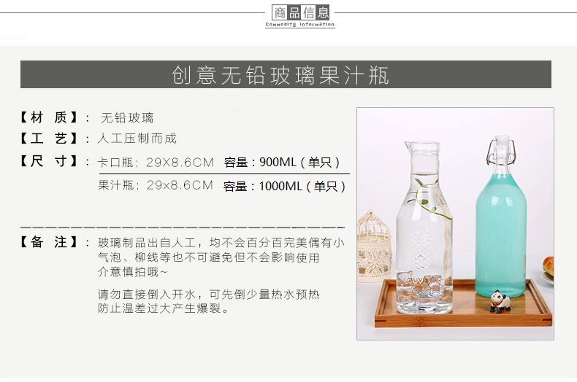Viewport: 577px width, 382px height.
Task: Click the 【尺 寸】 size label
Action: 48,161
